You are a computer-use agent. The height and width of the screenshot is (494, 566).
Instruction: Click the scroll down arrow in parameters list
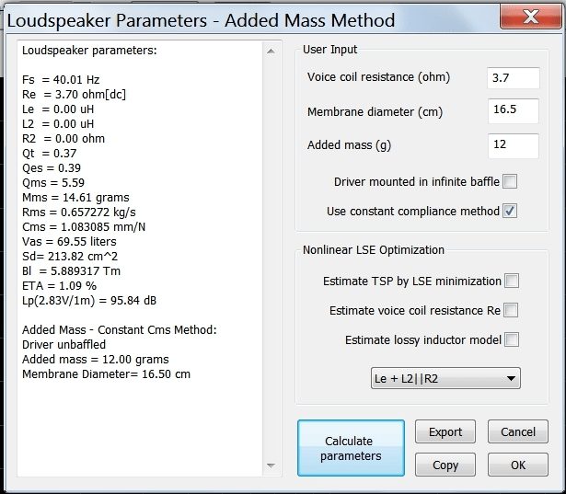pos(271,465)
